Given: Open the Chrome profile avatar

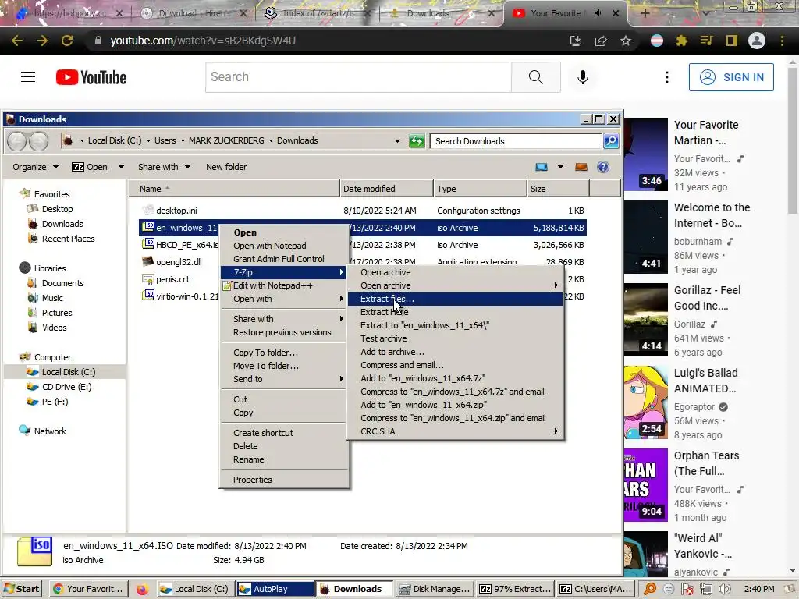Looking at the screenshot, I should pyautogui.click(x=757, y=41).
